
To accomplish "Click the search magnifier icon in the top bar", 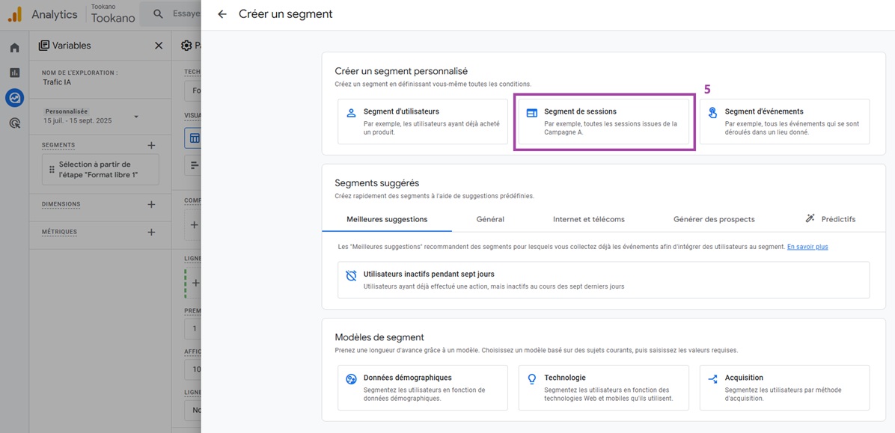I will pos(154,13).
